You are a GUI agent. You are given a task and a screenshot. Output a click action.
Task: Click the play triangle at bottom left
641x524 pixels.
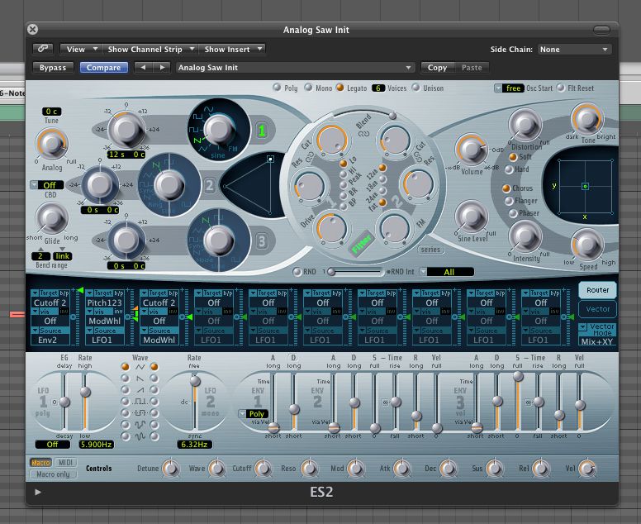pos(38,492)
